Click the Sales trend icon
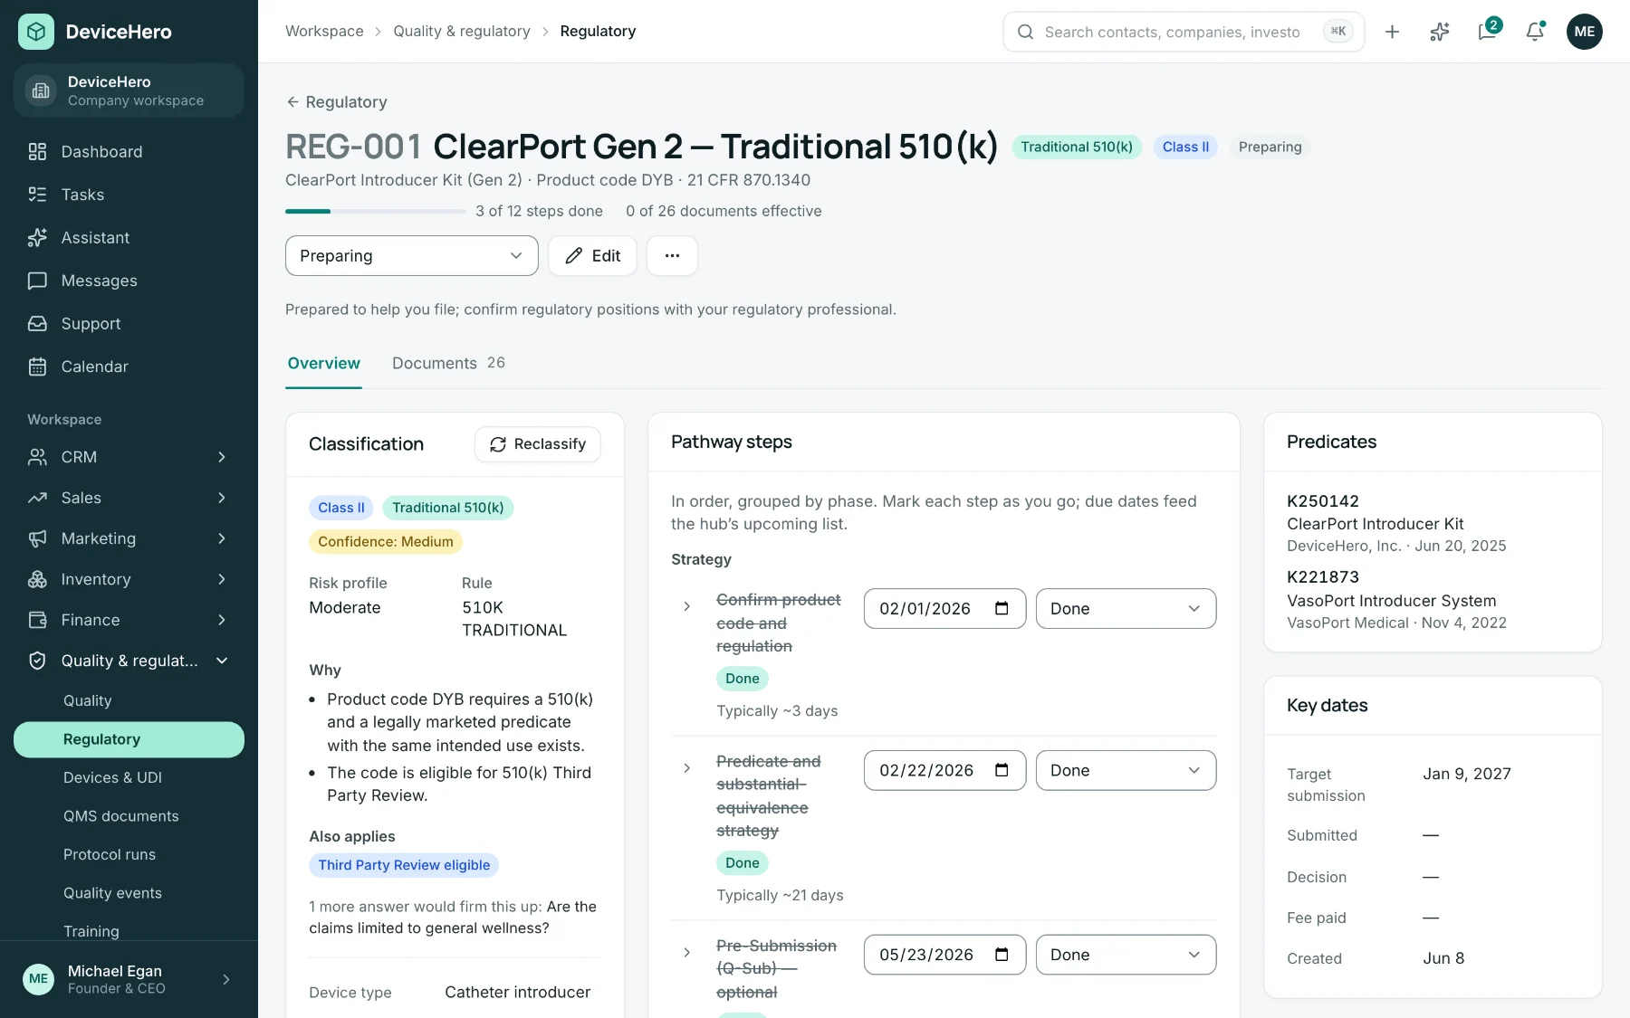This screenshot has width=1630, height=1018. [x=37, y=498]
